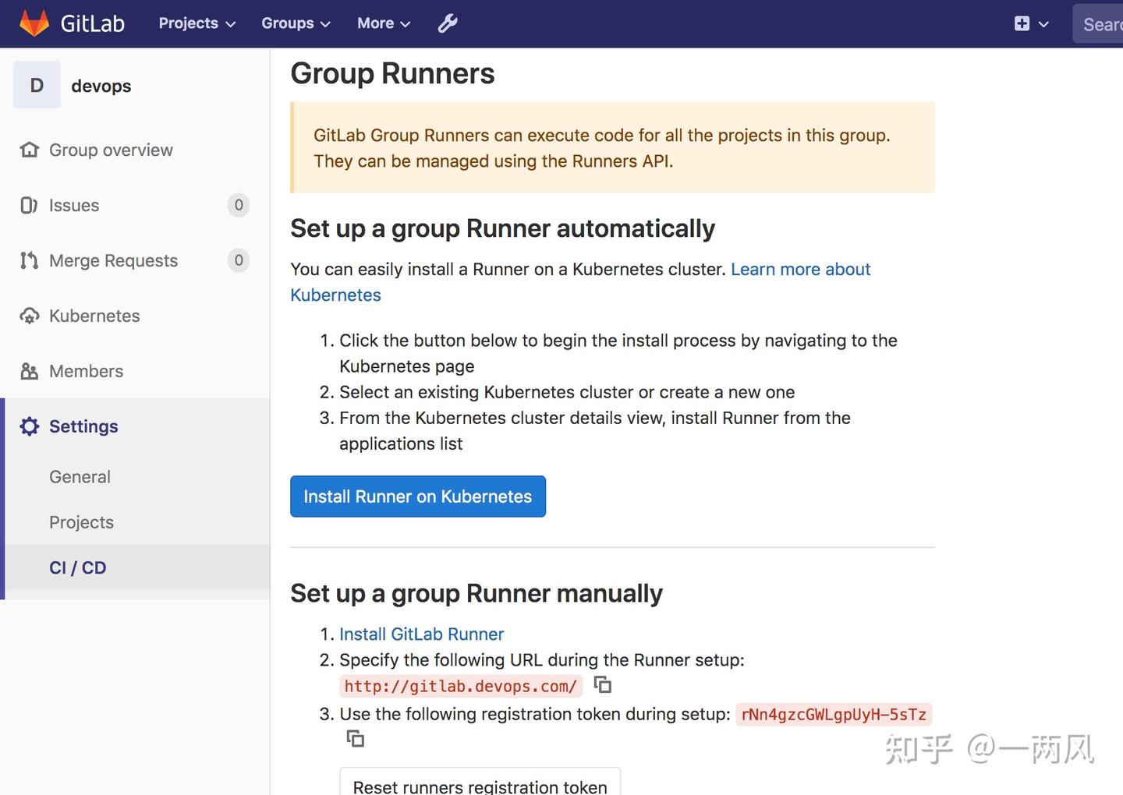The height and width of the screenshot is (795, 1123).
Task: Select the Settings gear icon
Action: click(29, 426)
